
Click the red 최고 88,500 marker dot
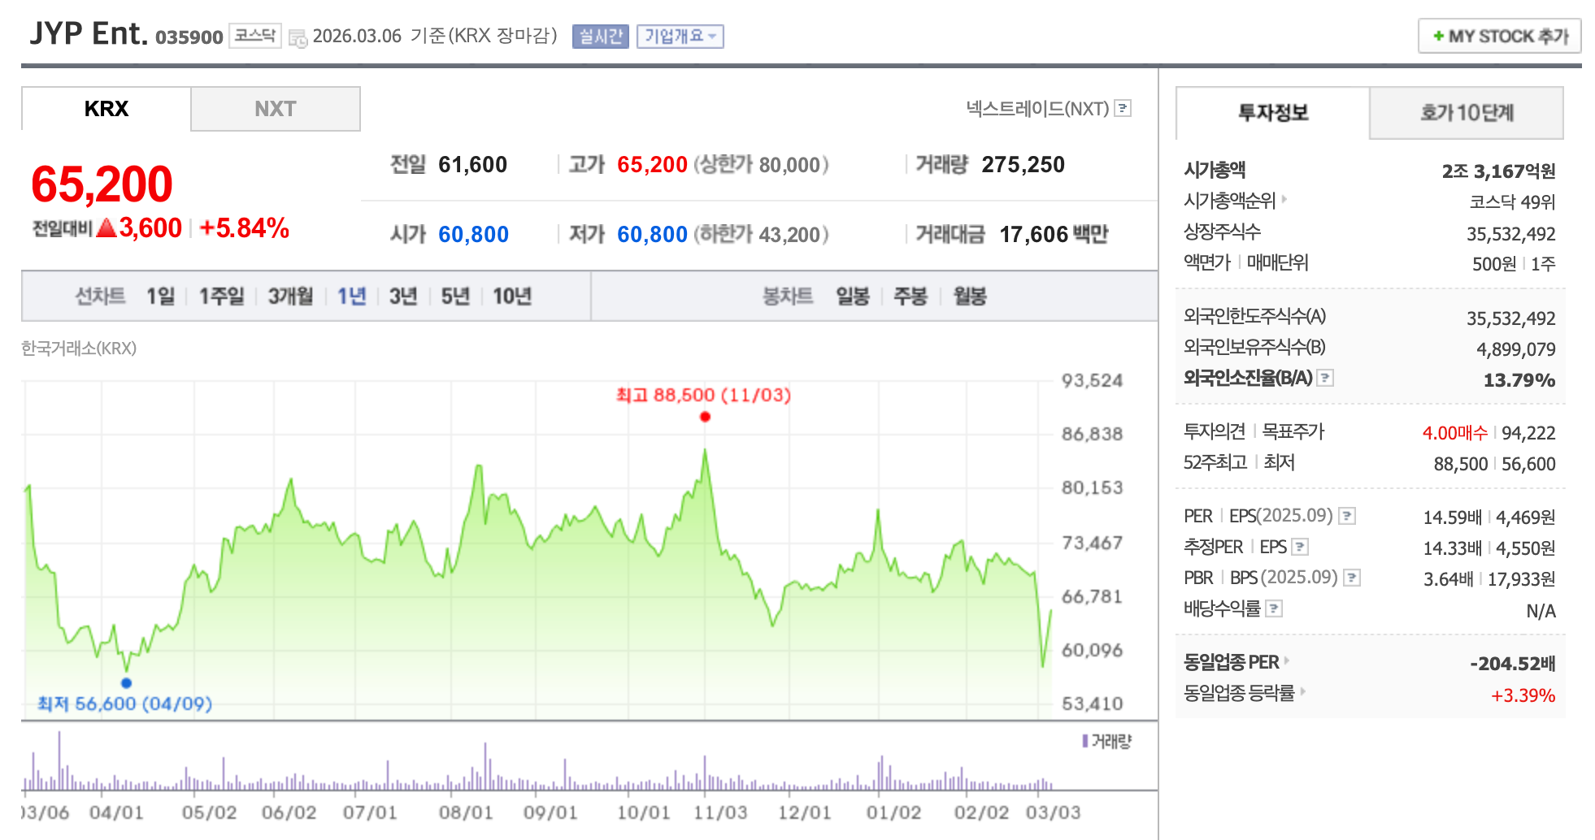coord(705,417)
